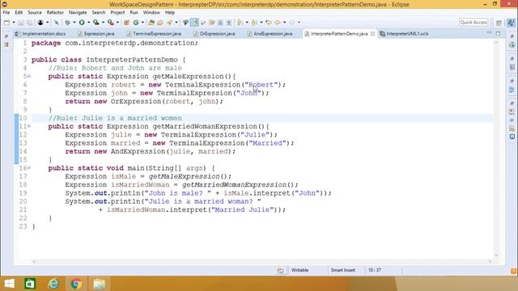Switch to the InterpreterUML1.ucls tab
The image size is (518, 291).
(x=405, y=34)
